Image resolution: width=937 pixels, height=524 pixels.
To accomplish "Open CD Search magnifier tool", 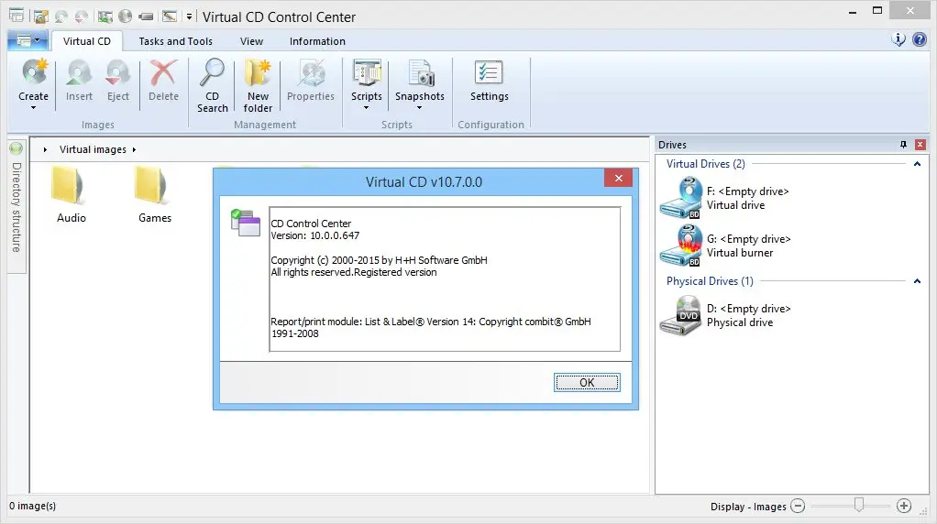I will pyautogui.click(x=212, y=72).
